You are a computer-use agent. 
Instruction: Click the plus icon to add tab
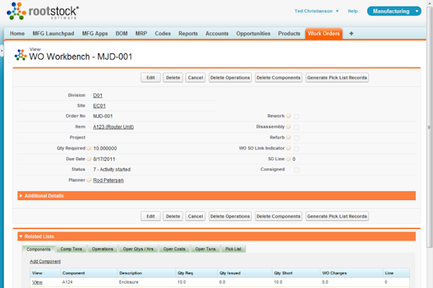[x=351, y=33]
